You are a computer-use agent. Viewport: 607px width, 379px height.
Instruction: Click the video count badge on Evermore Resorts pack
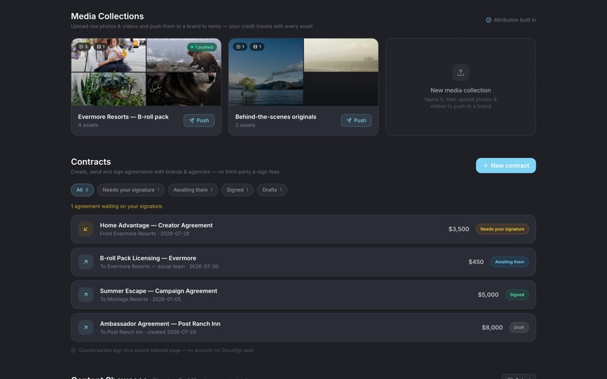tap(101, 47)
